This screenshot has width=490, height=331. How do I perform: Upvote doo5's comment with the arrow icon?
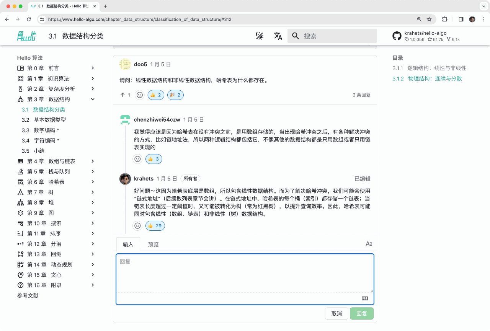(122, 95)
